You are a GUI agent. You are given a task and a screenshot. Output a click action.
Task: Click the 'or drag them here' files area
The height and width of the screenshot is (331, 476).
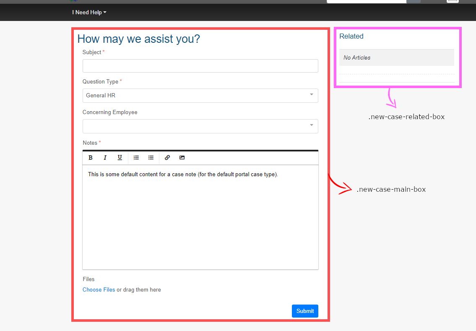point(139,290)
